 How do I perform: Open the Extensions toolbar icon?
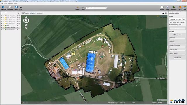[x=174, y=7]
